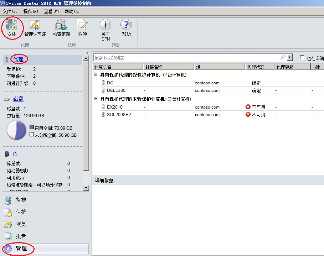Viewport: 324px width, 256px height.
Task: Sort by 群集名称 column header
Action: tap(169, 67)
